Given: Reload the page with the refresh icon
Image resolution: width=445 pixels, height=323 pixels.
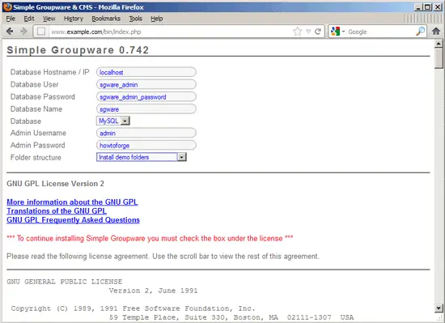Looking at the screenshot, I should (318, 32).
